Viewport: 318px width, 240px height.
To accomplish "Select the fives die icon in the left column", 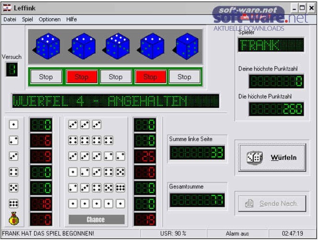I will 13,188.
